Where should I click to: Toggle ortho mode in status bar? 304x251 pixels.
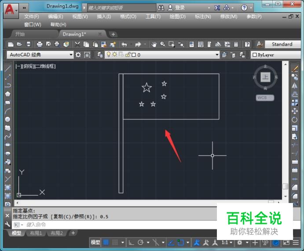[x=131, y=243]
